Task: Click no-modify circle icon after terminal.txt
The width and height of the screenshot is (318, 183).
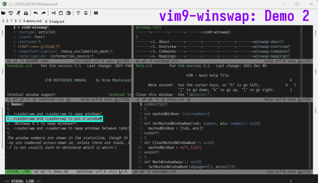Action: pyautogui.click(x=68, y=99)
